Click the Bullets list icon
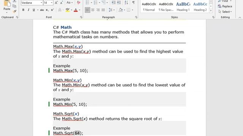This screenshot has width=243, height=136. click(x=87, y=3)
